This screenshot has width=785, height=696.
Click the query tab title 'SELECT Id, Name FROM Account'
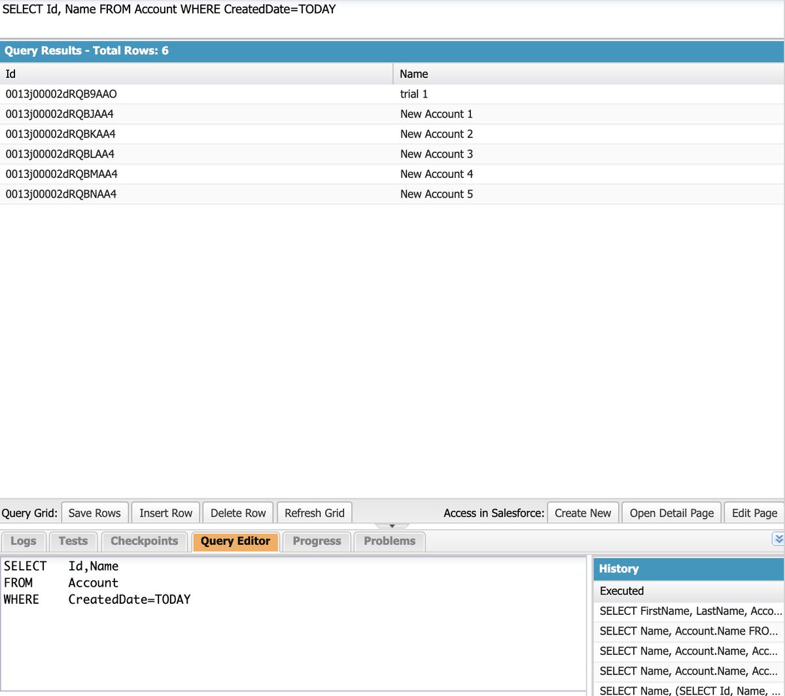[169, 10]
